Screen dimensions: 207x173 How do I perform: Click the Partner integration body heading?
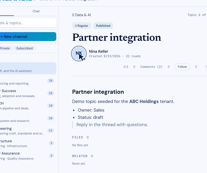(98, 92)
